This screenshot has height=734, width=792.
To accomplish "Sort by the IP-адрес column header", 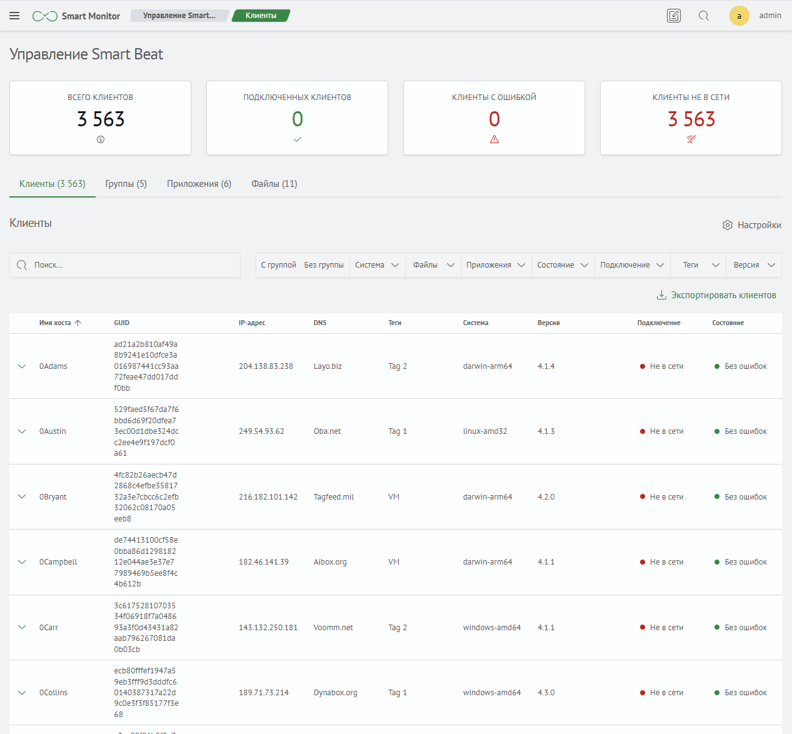I will coord(252,323).
